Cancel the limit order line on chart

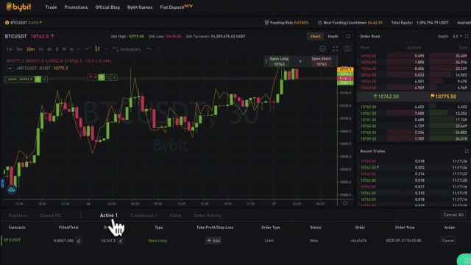(x=44, y=79)
